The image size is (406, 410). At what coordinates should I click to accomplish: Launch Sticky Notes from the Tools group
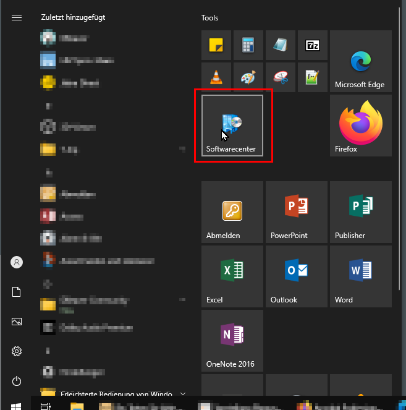coord(216,45)
